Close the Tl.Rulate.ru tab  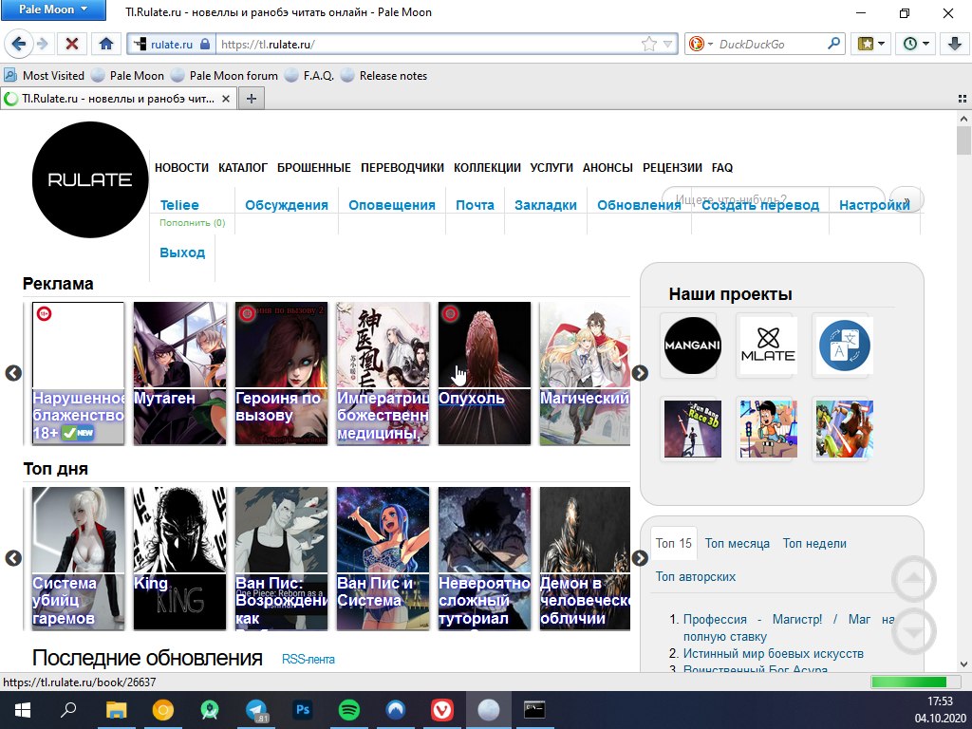226,99
